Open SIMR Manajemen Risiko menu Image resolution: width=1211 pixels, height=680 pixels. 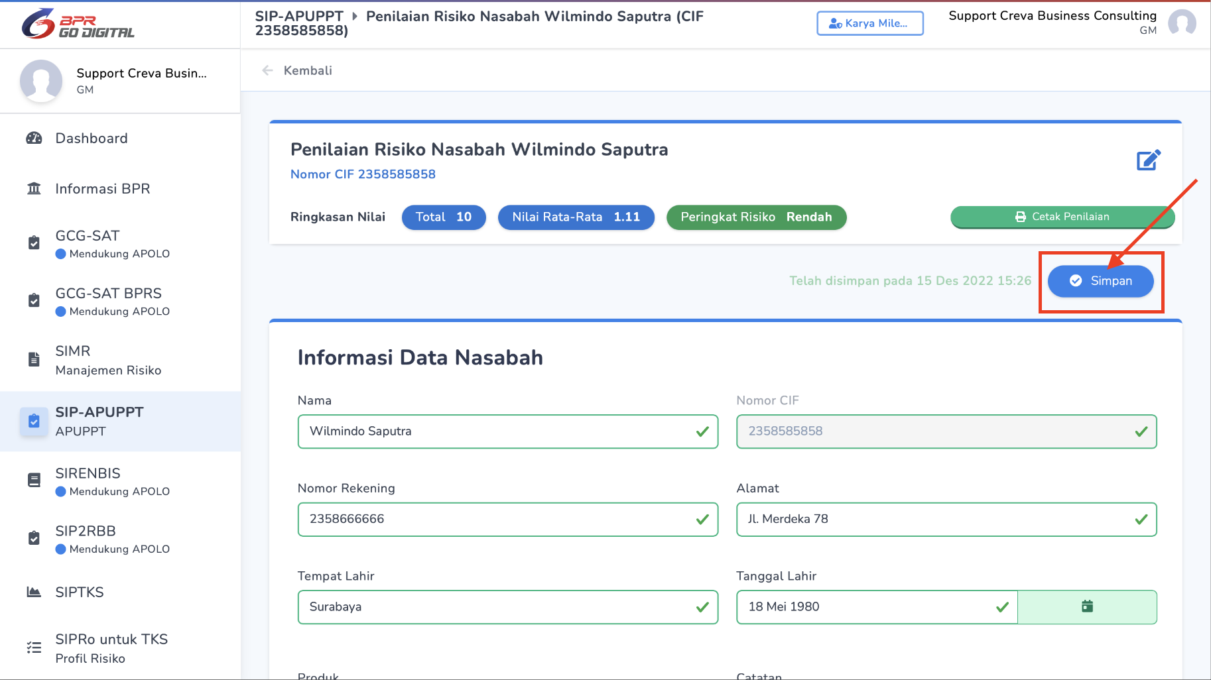(x=120, y=360)
